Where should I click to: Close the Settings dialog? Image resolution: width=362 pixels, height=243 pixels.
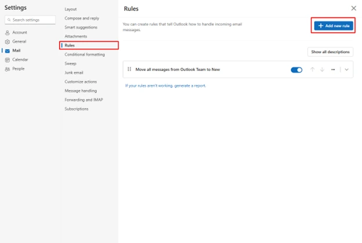(353, 9)
